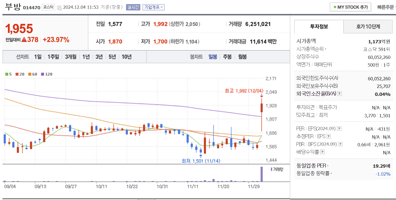Click the 외국인보유주식수 value 25,707

click(383, 86)
